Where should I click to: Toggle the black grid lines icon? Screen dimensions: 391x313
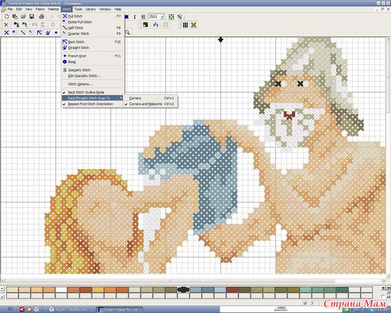click(x=185, y=24)
